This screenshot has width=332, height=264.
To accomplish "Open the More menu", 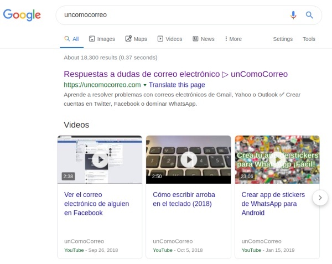I will (x=233, y=39).
